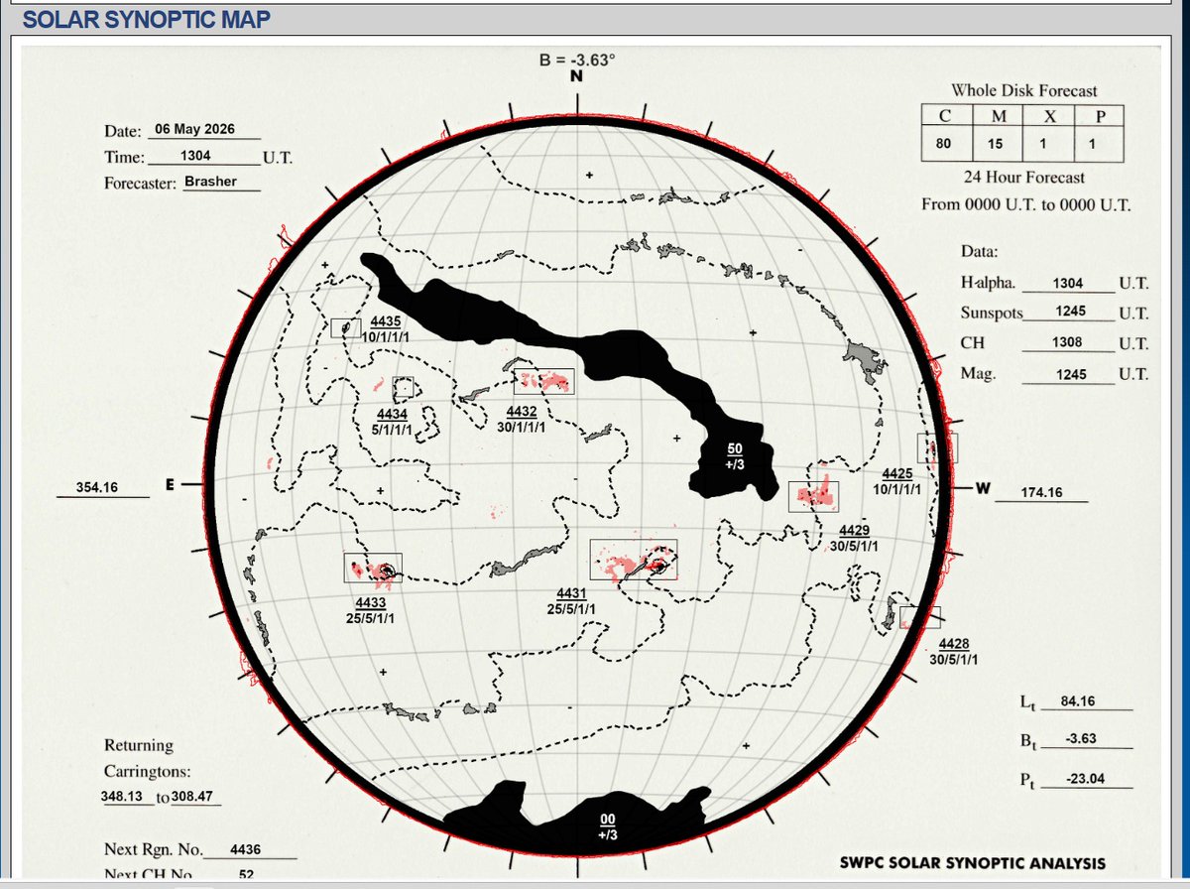Click region label 4429
The width and height of the screenshot is (1190, 889).
click(x=853, y=531)
